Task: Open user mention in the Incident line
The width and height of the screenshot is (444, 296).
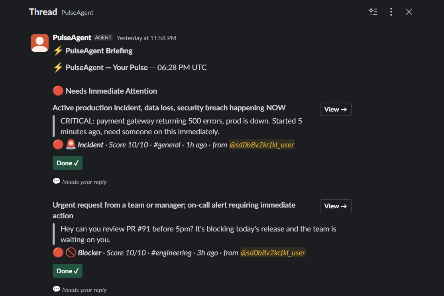Action: click(x=261, y=145)
